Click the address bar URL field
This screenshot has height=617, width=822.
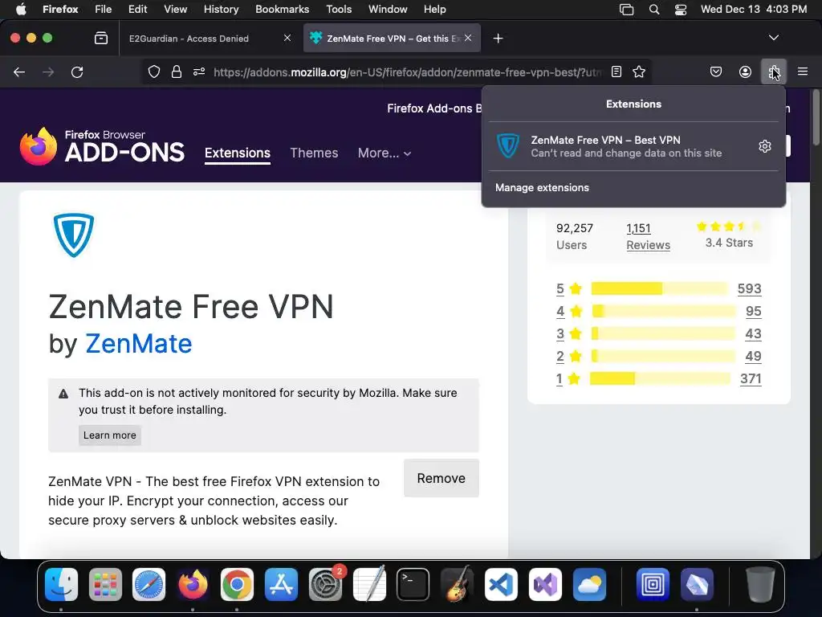pos(407,72)
